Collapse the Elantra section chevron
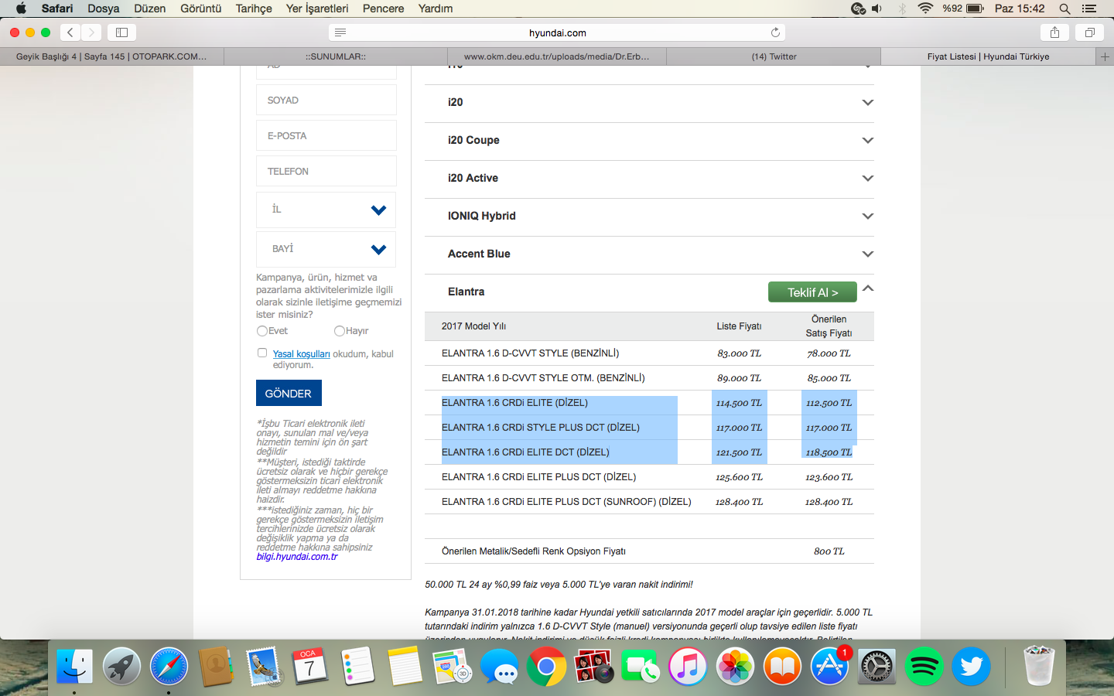Viewport: 1114px width, 696px height. pos(868,288)
